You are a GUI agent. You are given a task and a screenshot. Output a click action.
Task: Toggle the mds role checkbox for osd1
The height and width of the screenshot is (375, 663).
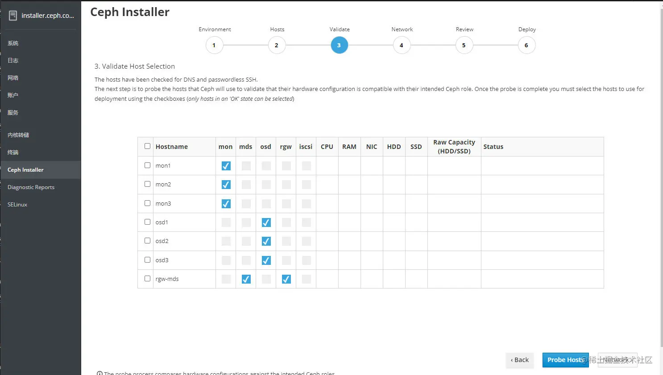(246, 223)
